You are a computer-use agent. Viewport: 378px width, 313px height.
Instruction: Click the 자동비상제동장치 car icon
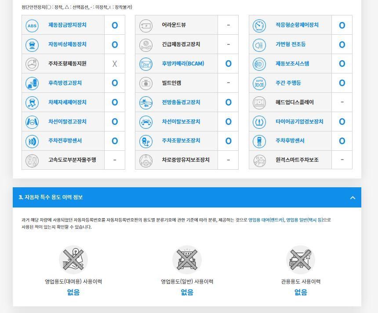pyautogui.click(x=32, y=45)
